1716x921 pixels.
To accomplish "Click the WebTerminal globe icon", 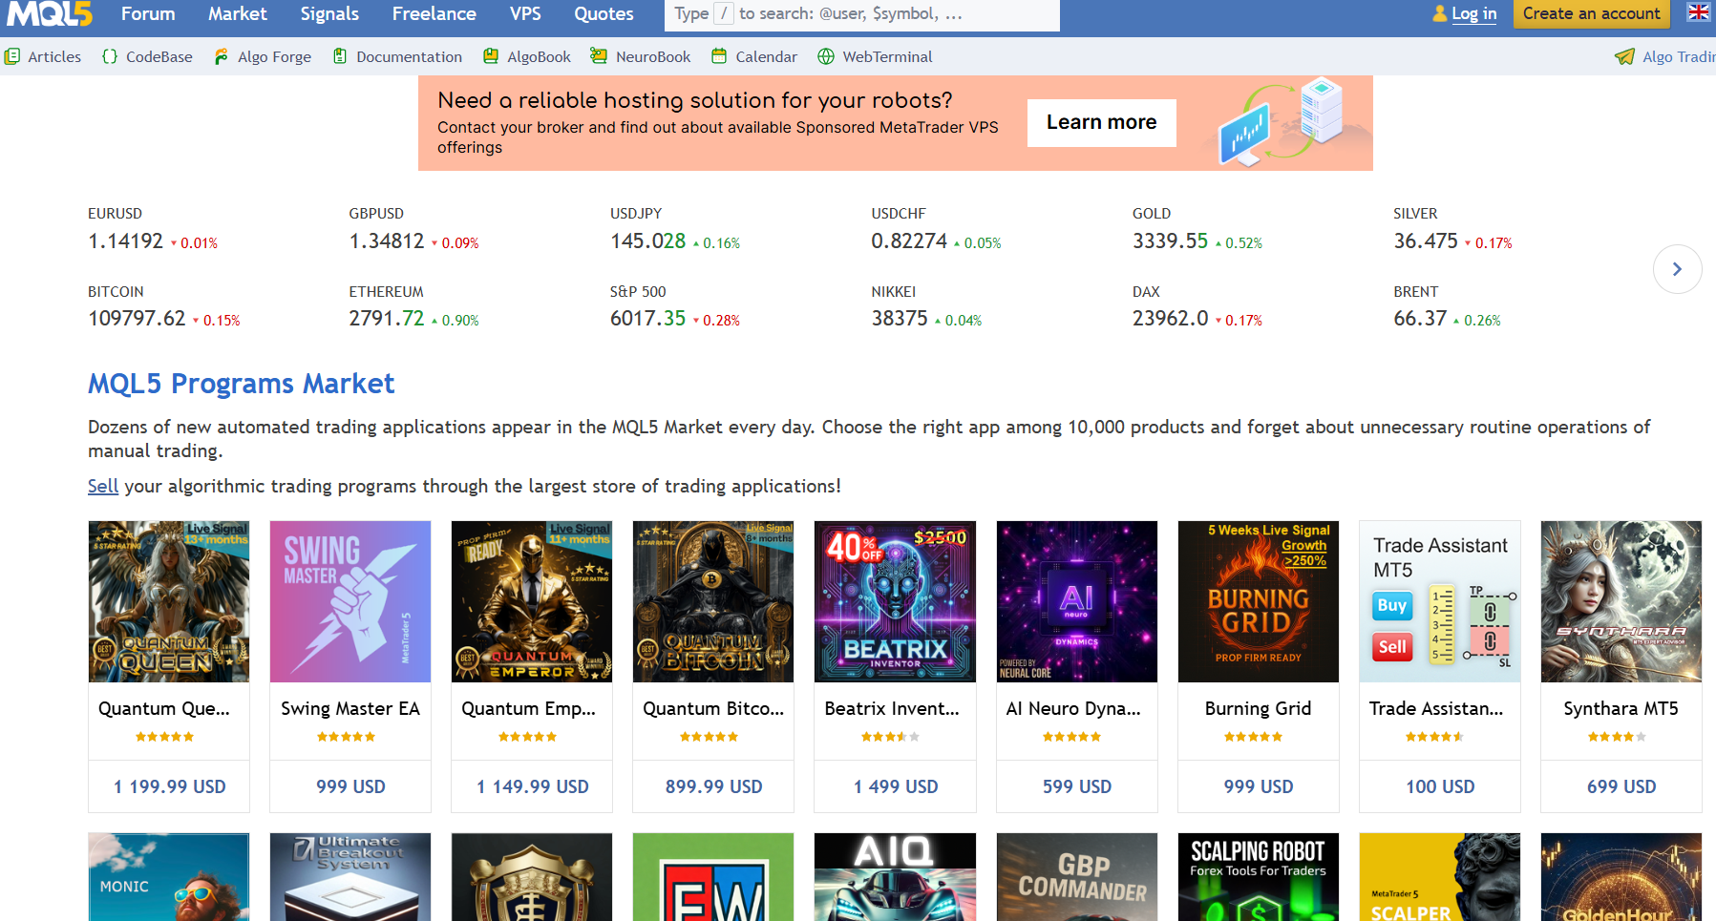I will tap(826, 56).
